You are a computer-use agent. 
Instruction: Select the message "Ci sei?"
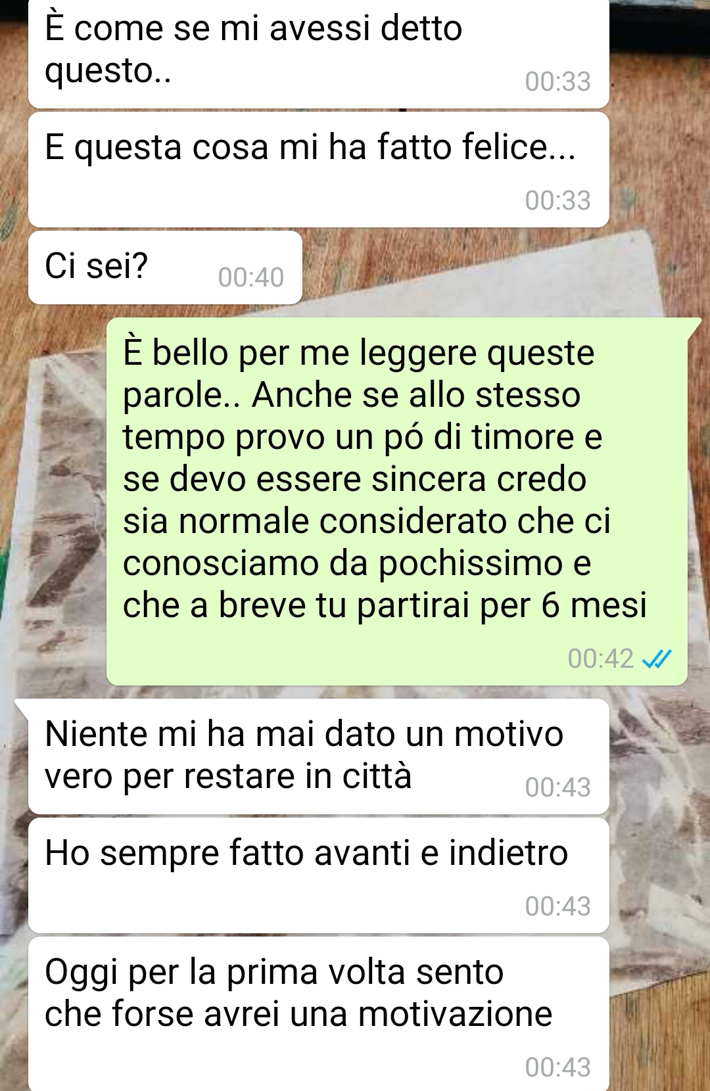coord(165,267)
